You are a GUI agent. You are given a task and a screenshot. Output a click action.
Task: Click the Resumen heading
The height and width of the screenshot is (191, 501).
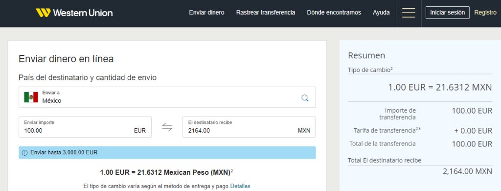[366, 55]
